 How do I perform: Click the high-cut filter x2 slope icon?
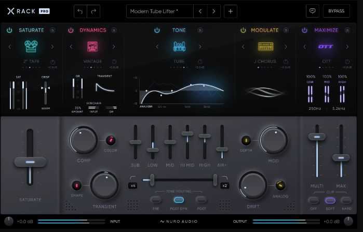tap(224, 185)
